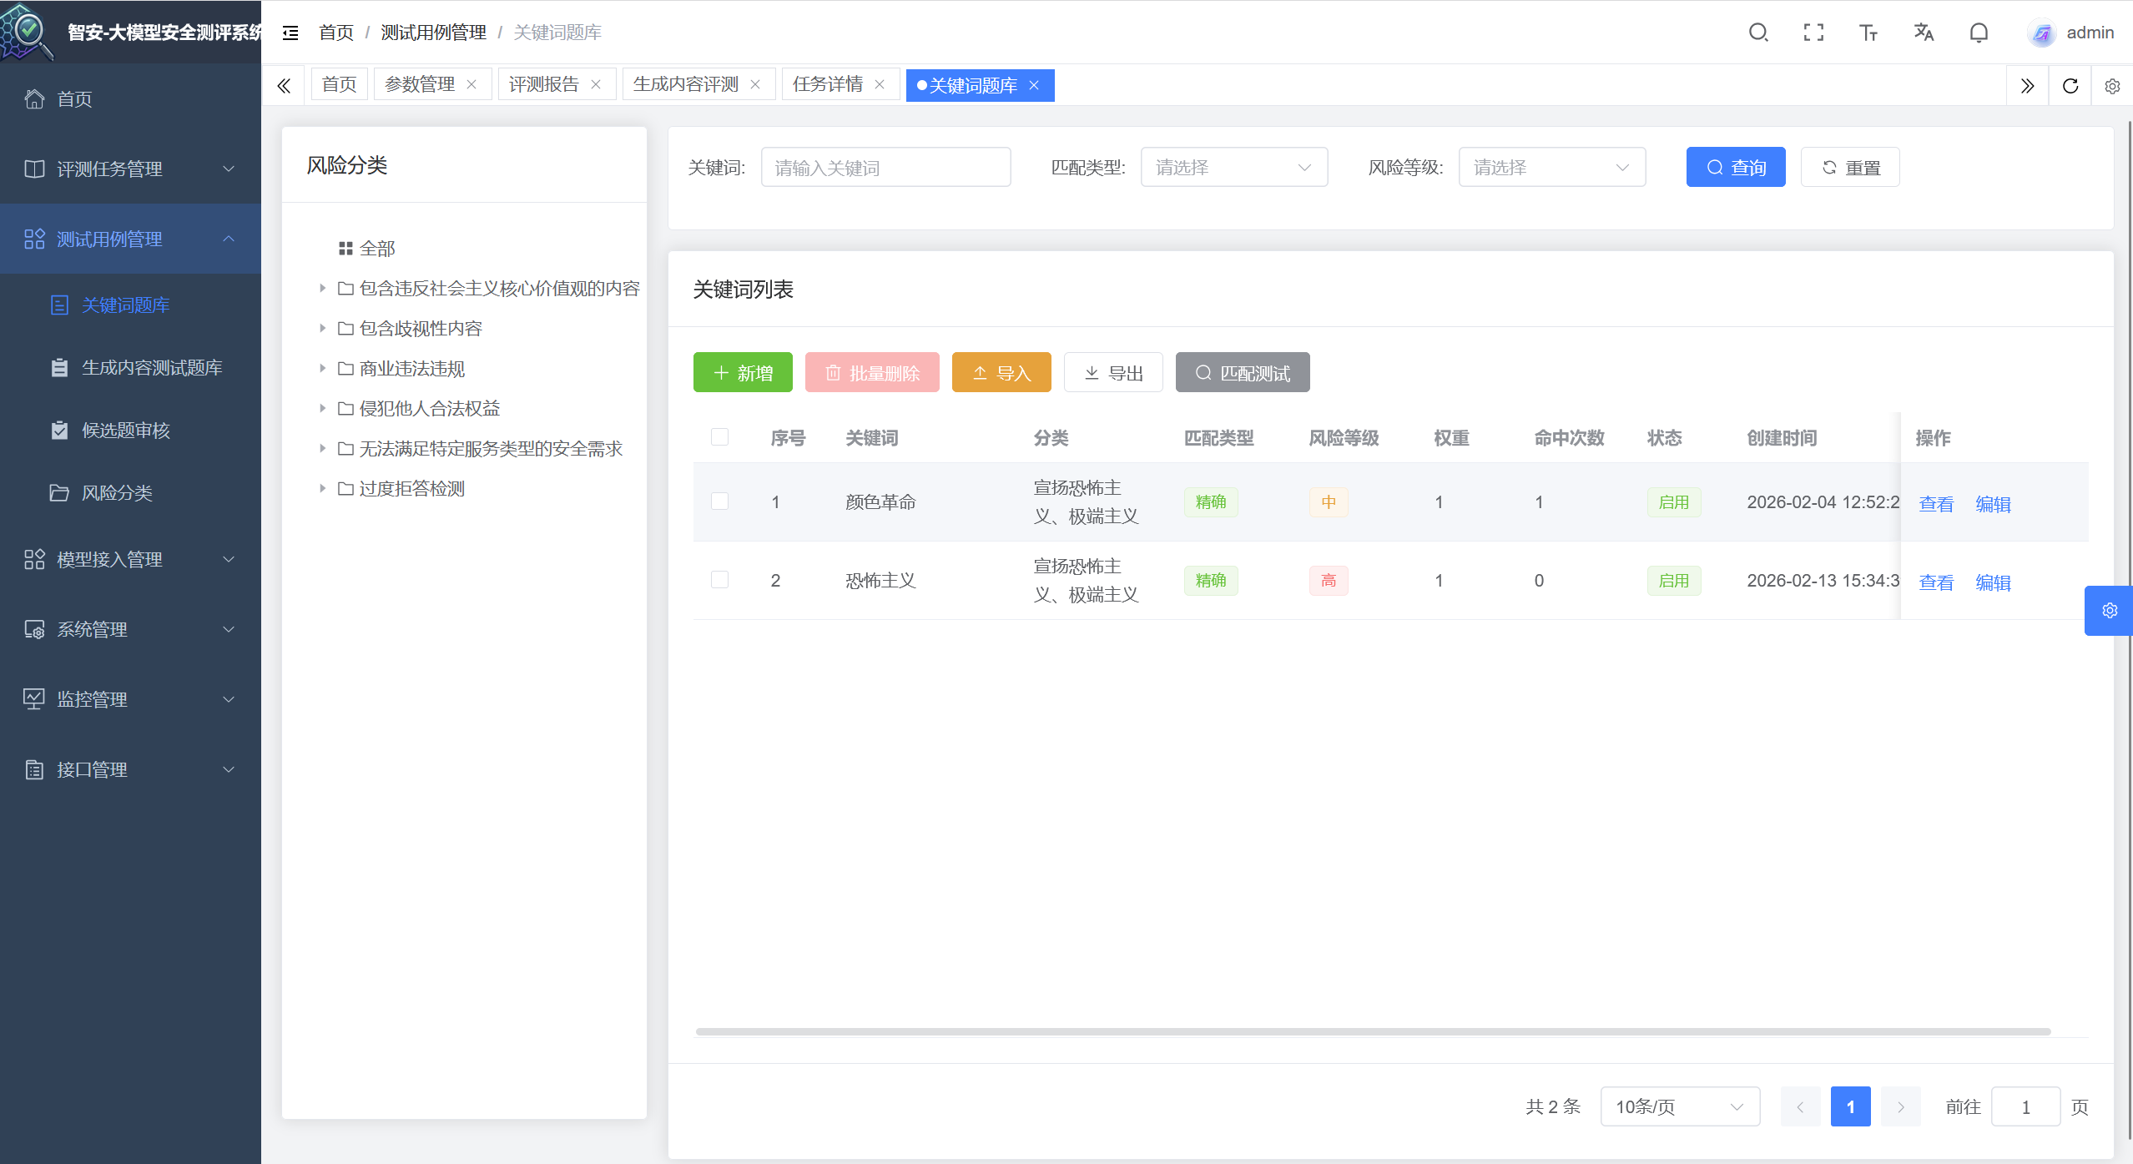Close the 生成内容评测 tab
Screen dimensions: 2133x1164
[x=755, y=84]
